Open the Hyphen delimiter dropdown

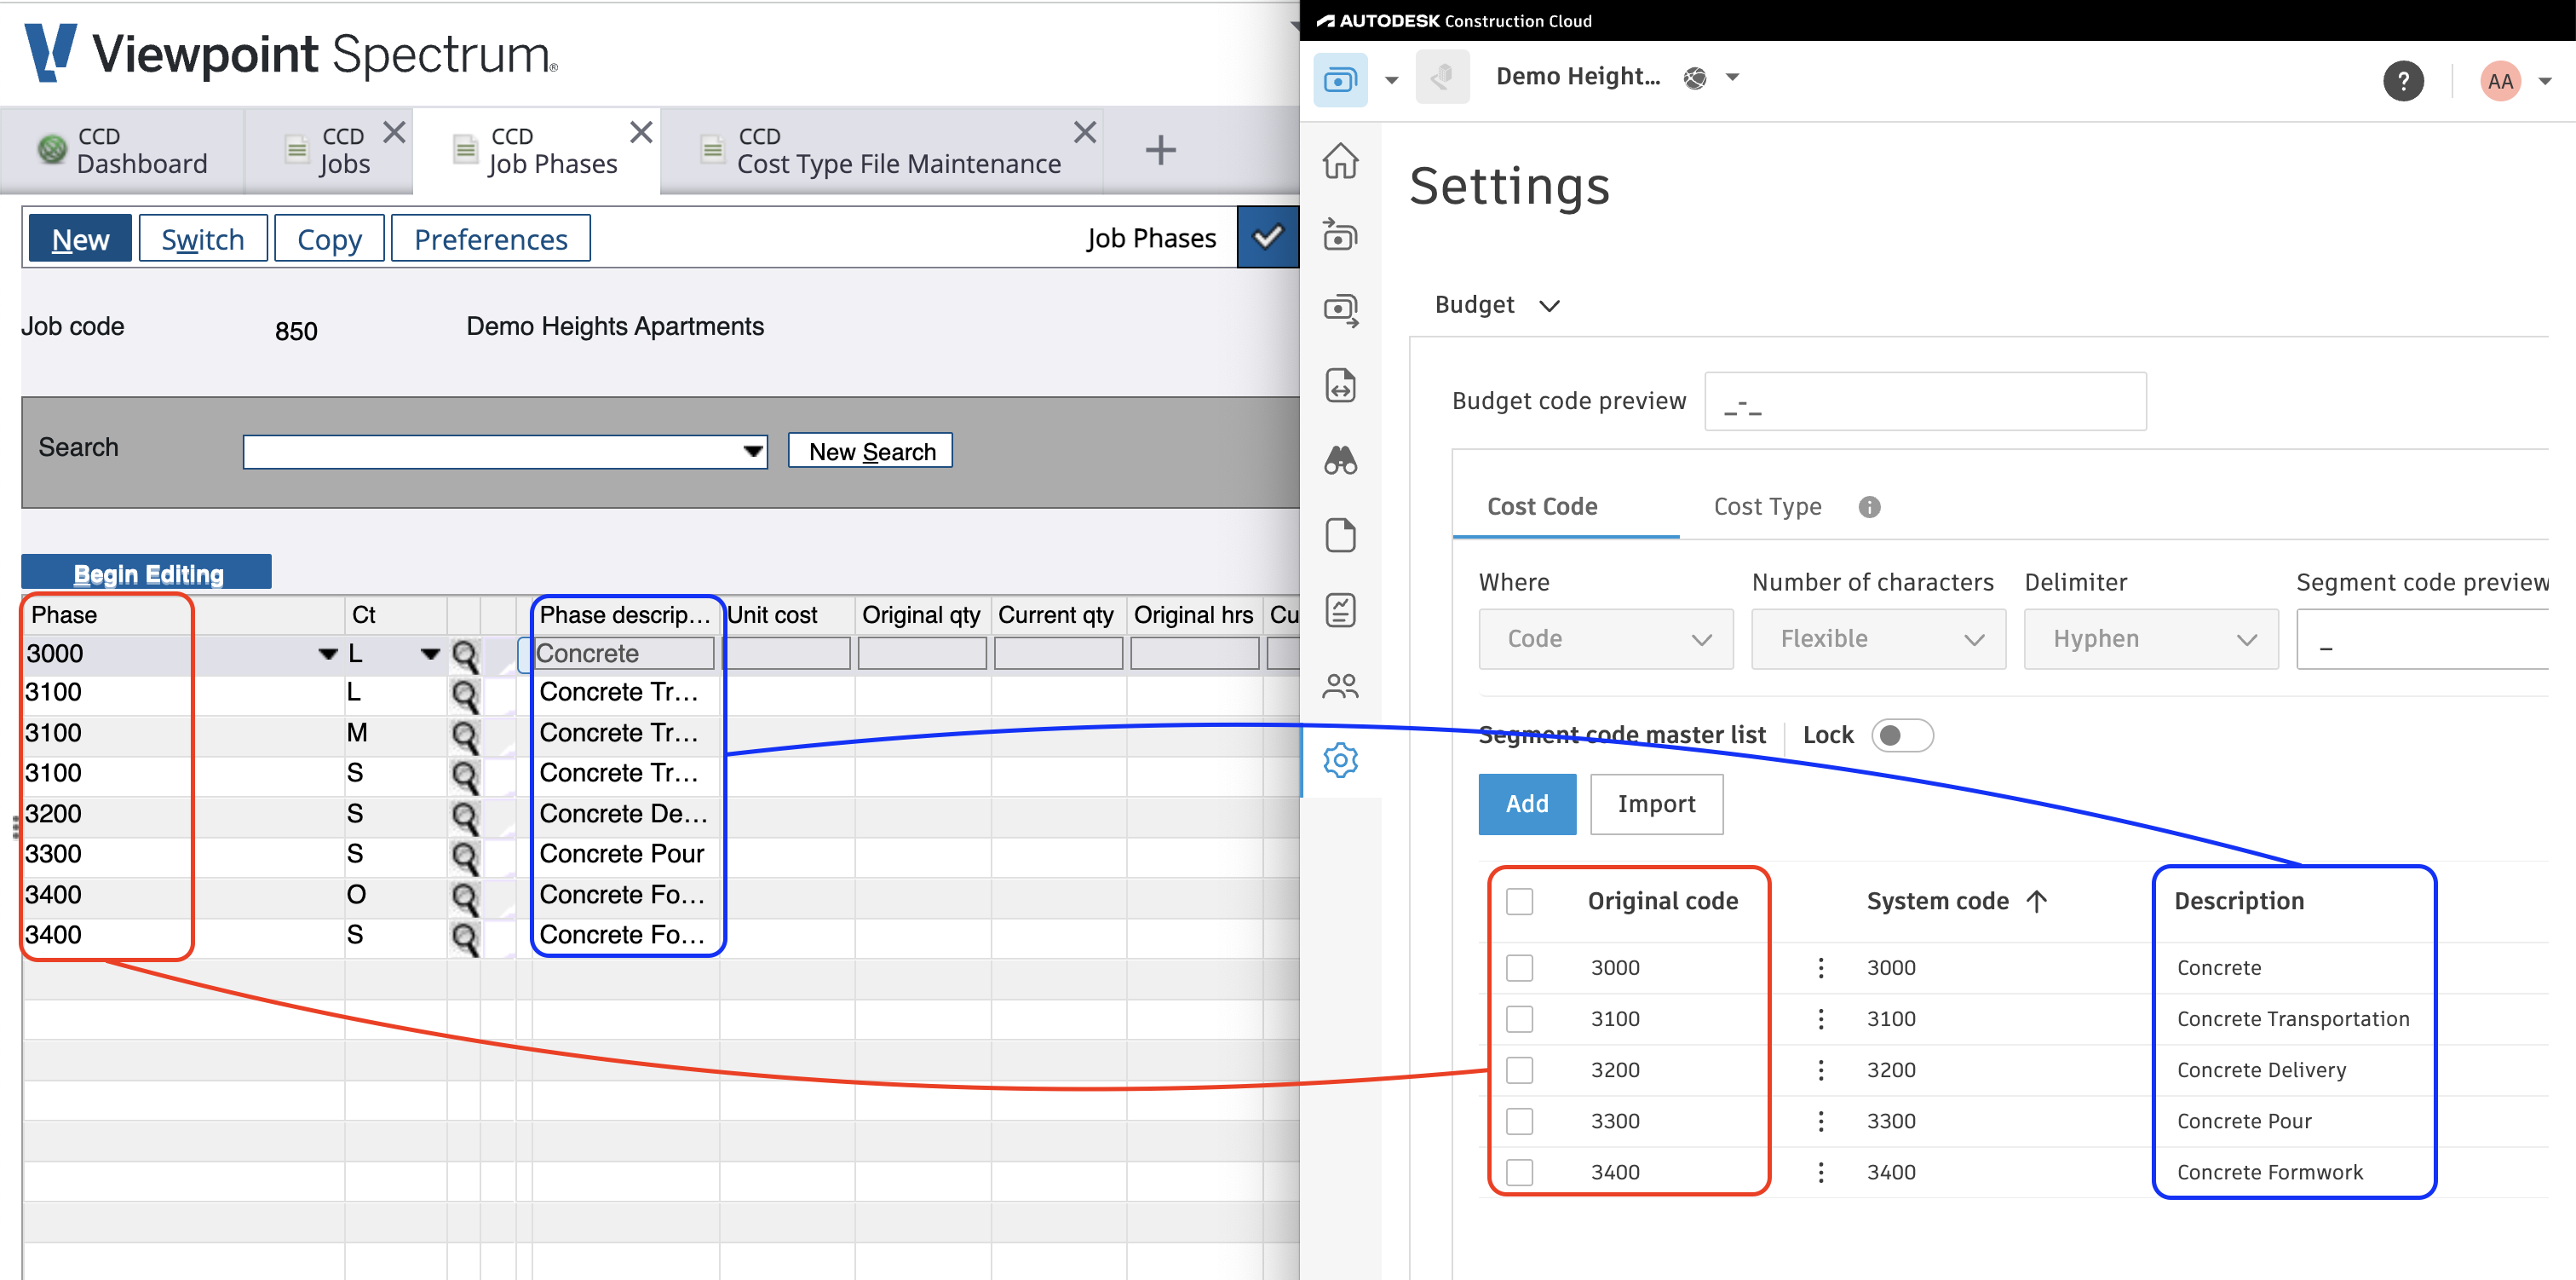pyautogui.click(x=2150, y=638)
